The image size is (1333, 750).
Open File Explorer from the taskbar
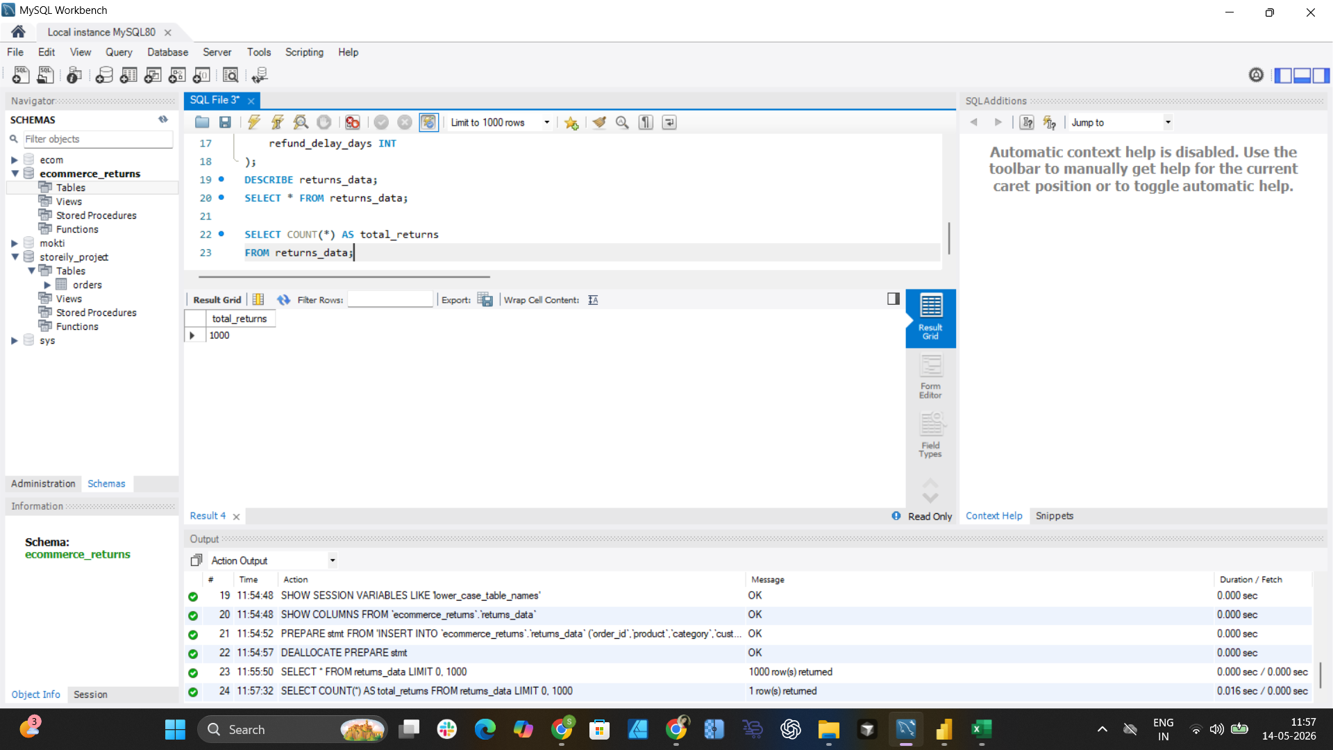pyautogui.click(x=828, y=729)
